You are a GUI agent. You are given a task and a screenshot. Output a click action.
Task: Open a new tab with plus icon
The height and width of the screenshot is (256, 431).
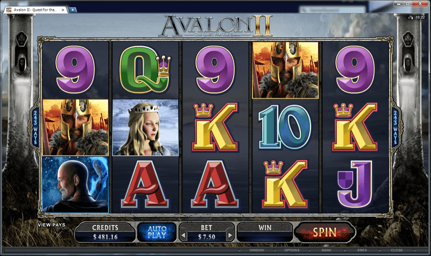(x=73, y=10)
